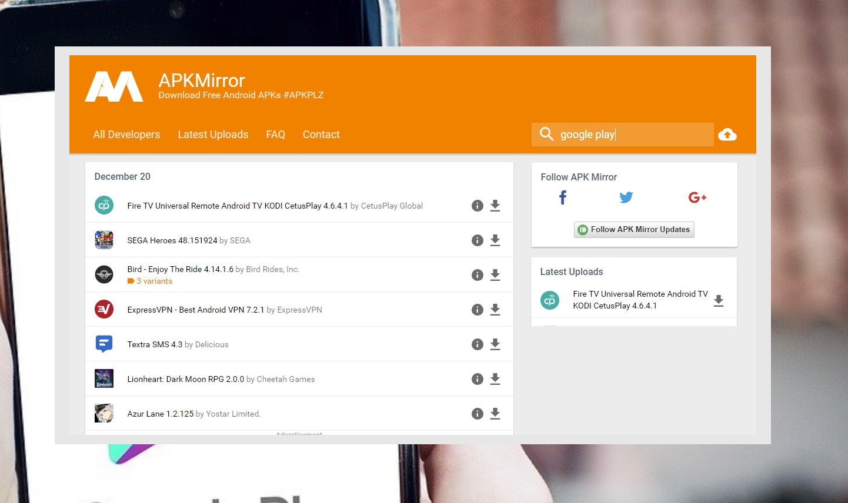Download ExpressVPN 7.2.1
The image size is (848, 503).
tap(495, 310)
